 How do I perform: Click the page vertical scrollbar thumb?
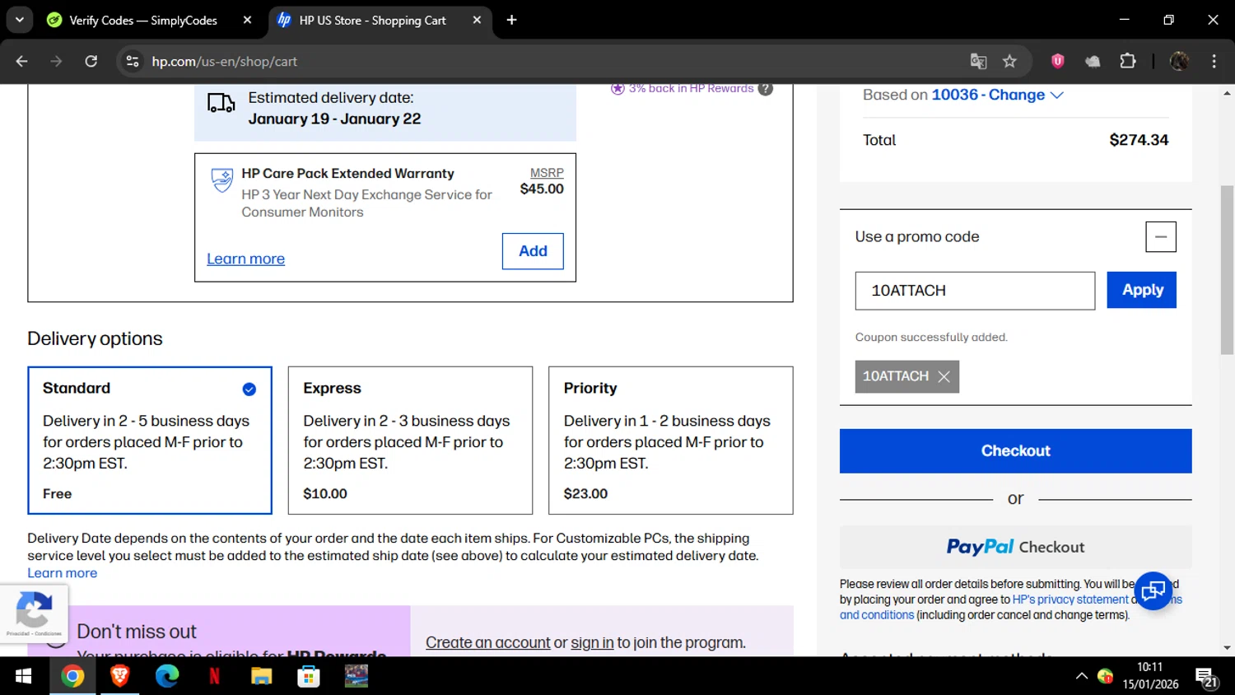point(1227,270)
